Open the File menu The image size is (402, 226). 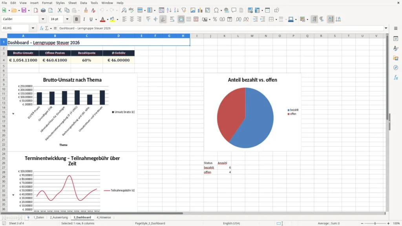(4, 3)
